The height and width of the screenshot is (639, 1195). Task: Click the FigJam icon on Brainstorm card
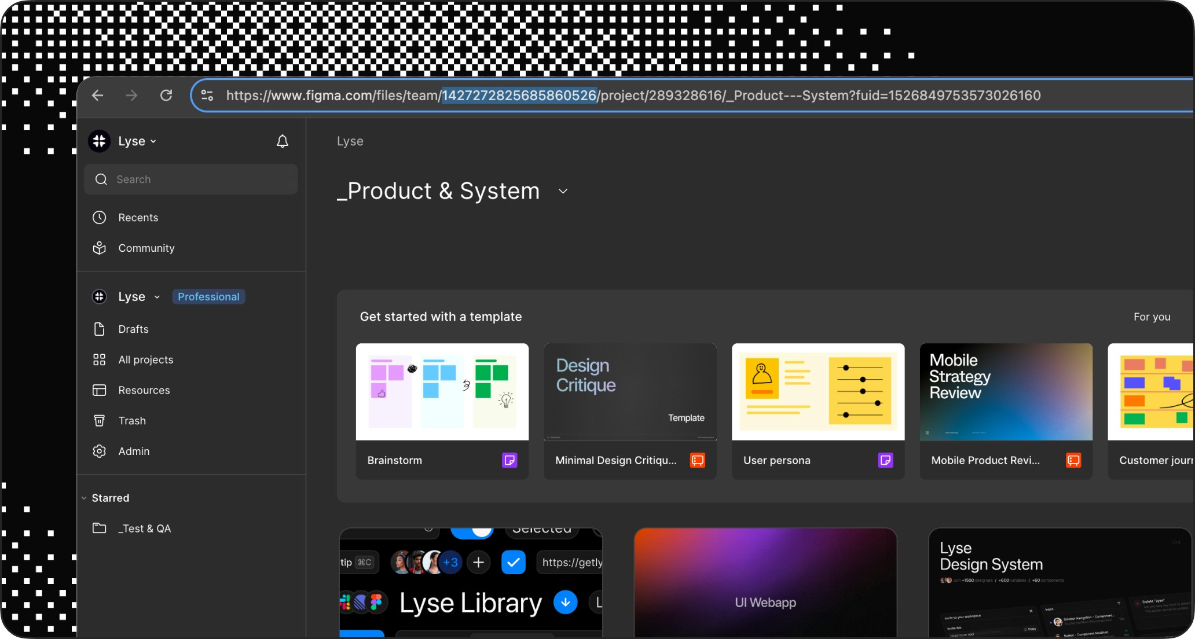(x=509, y=460)
